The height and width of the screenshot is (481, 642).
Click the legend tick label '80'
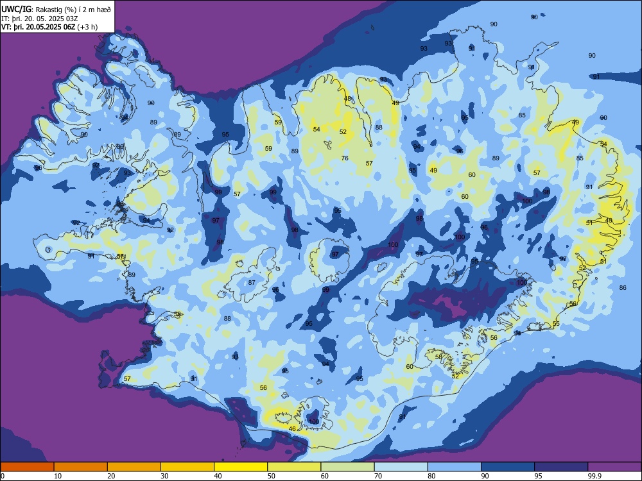pyautogui.click(x=431, y=476)
